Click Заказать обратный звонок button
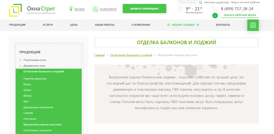Image resolution: width=274 pixels, height=134 pixels. tap(240, 15)
